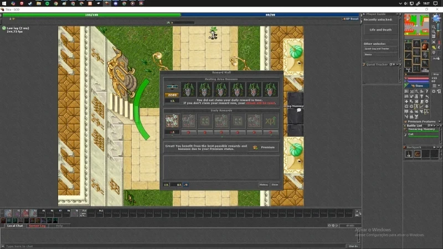
Task: Select Cat in Battle List
Action: pos(423,135)
